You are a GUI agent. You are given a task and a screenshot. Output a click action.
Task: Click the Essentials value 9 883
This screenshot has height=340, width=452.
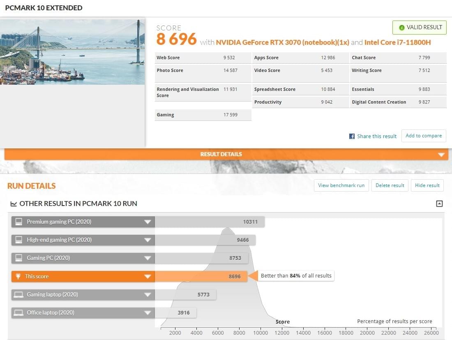pyautogui.click(x=424, y=89)
